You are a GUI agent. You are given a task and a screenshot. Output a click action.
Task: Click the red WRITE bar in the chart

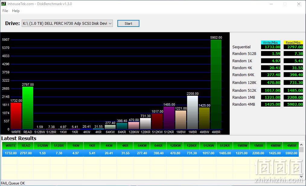[x=16, y=116]
